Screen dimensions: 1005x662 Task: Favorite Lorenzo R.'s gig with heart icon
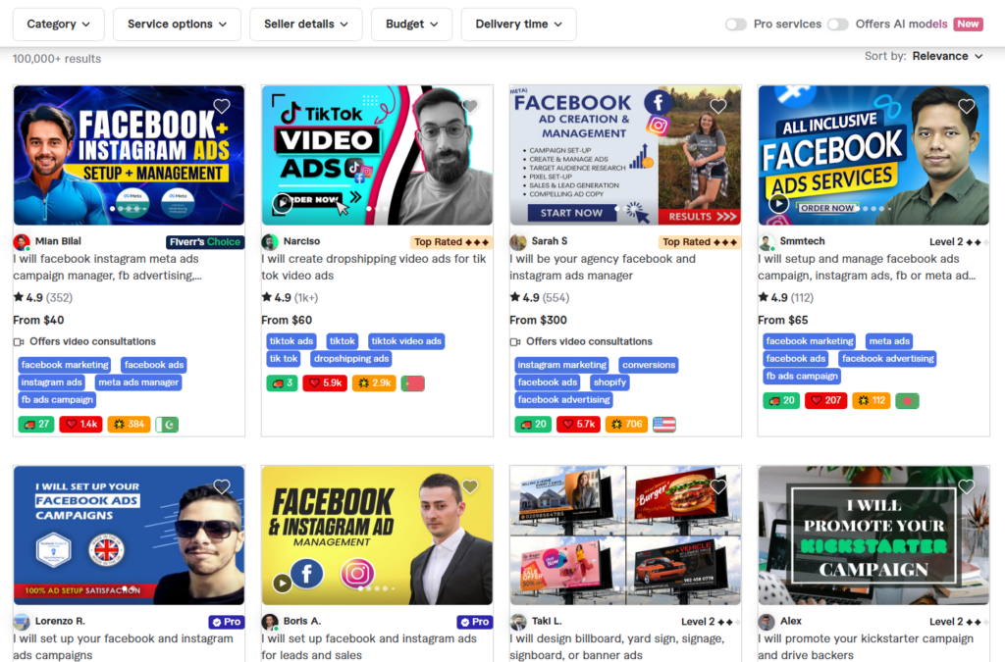pyautogui.click(x=222, y=486)
